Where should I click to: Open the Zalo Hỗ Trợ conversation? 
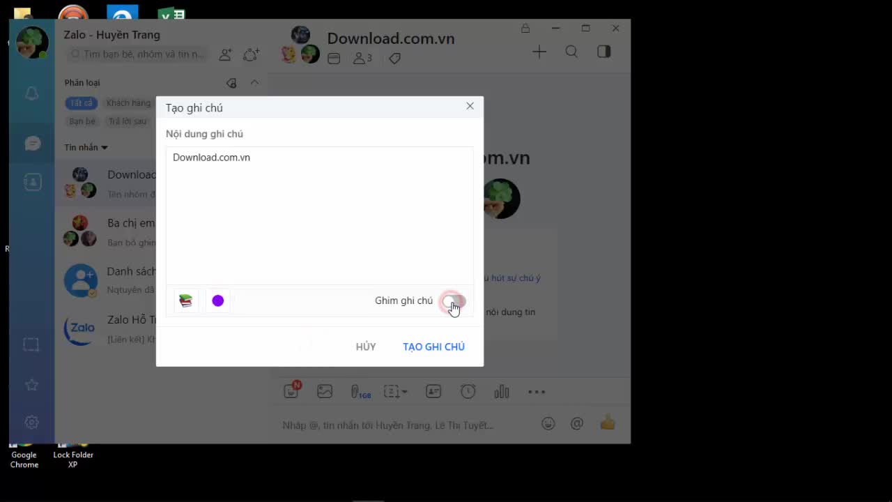(106, 328)
